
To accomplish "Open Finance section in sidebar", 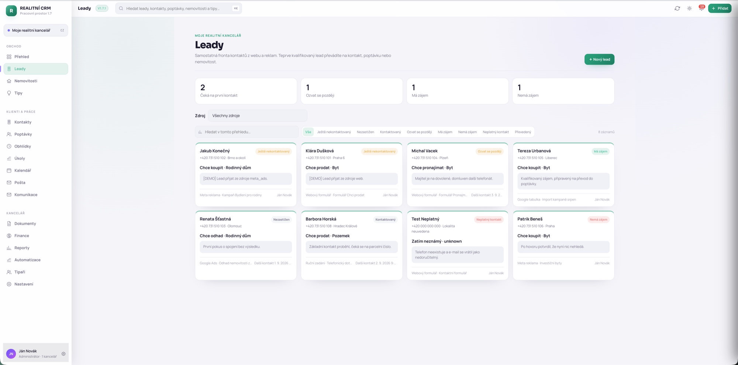I will click(36, 236).
